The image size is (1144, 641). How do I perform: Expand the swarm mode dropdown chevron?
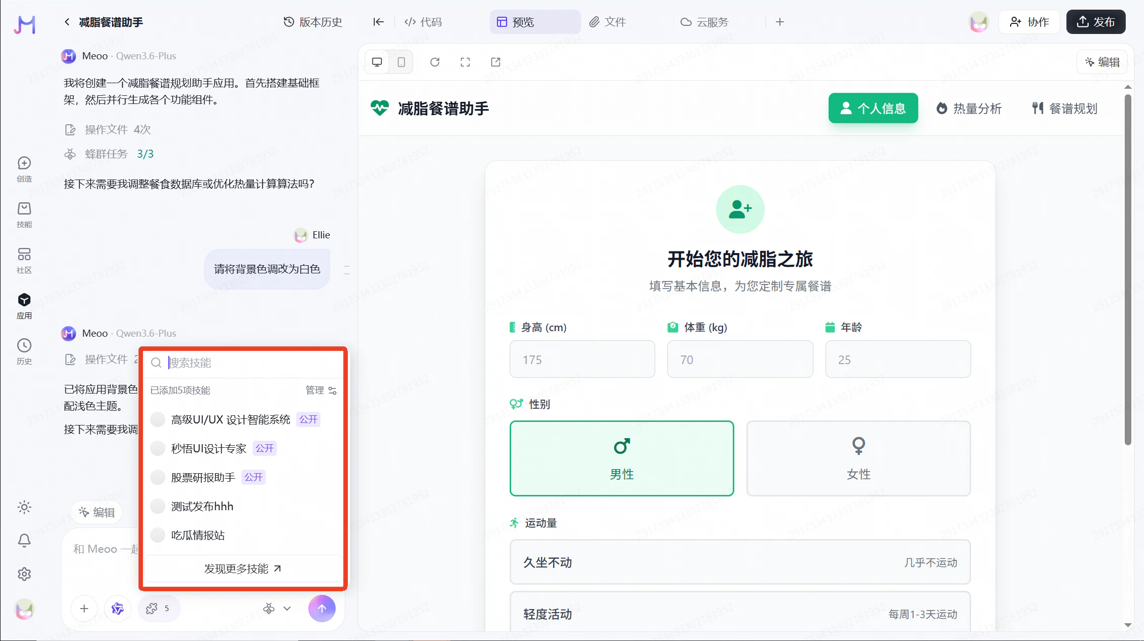[x=287, y=609]
